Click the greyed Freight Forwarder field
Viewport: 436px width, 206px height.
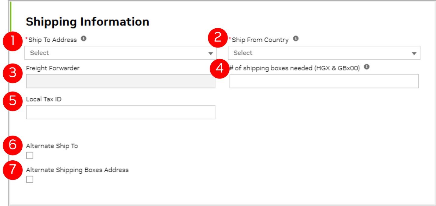(121, 81)
